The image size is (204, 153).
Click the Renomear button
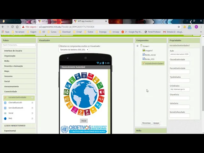coord(147,123)
